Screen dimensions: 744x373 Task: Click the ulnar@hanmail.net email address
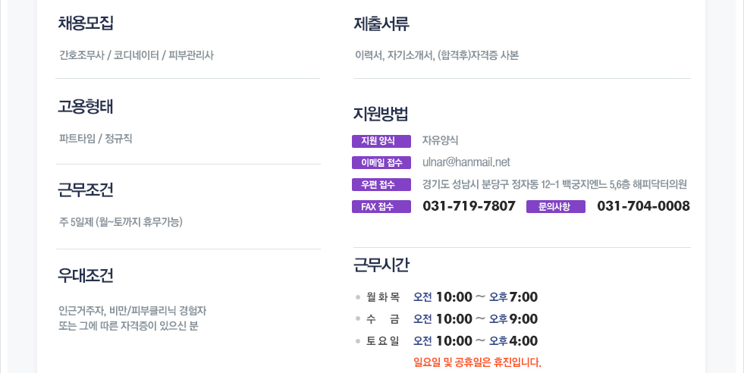pos(466,162)
